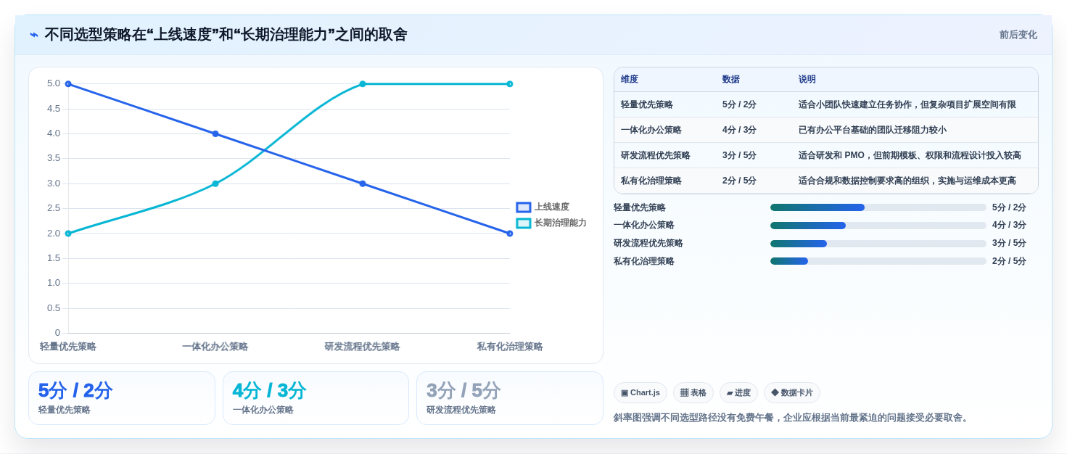Image resolution: width=1067 pixels, height=454 pixels.
Task: Click the 3分 / 5分 data card
Action: (x=510, y=398)
